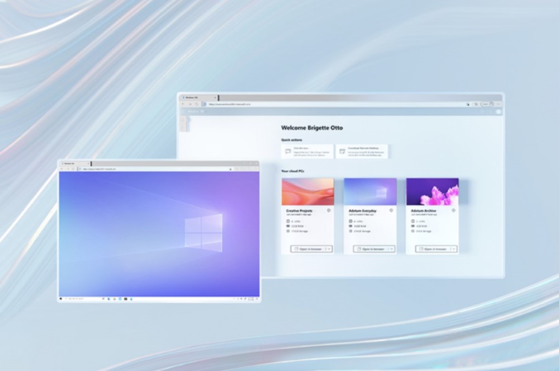Click the Adatum Archive cloud PC thumbnail

click(432, 191)
